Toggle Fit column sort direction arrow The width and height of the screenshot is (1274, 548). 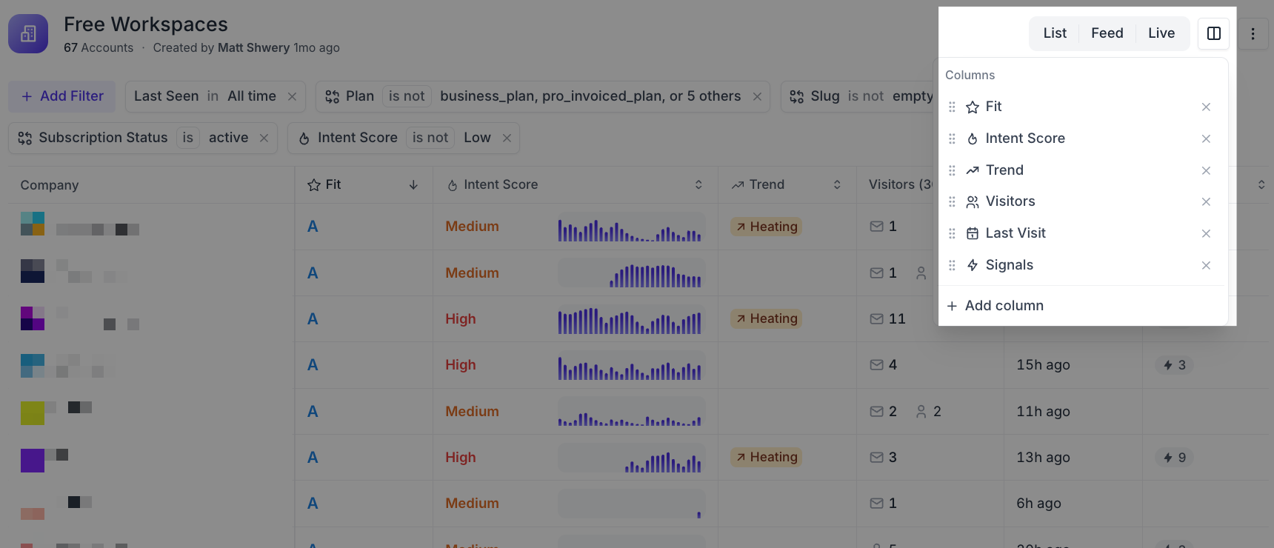(x=413, y=185)
